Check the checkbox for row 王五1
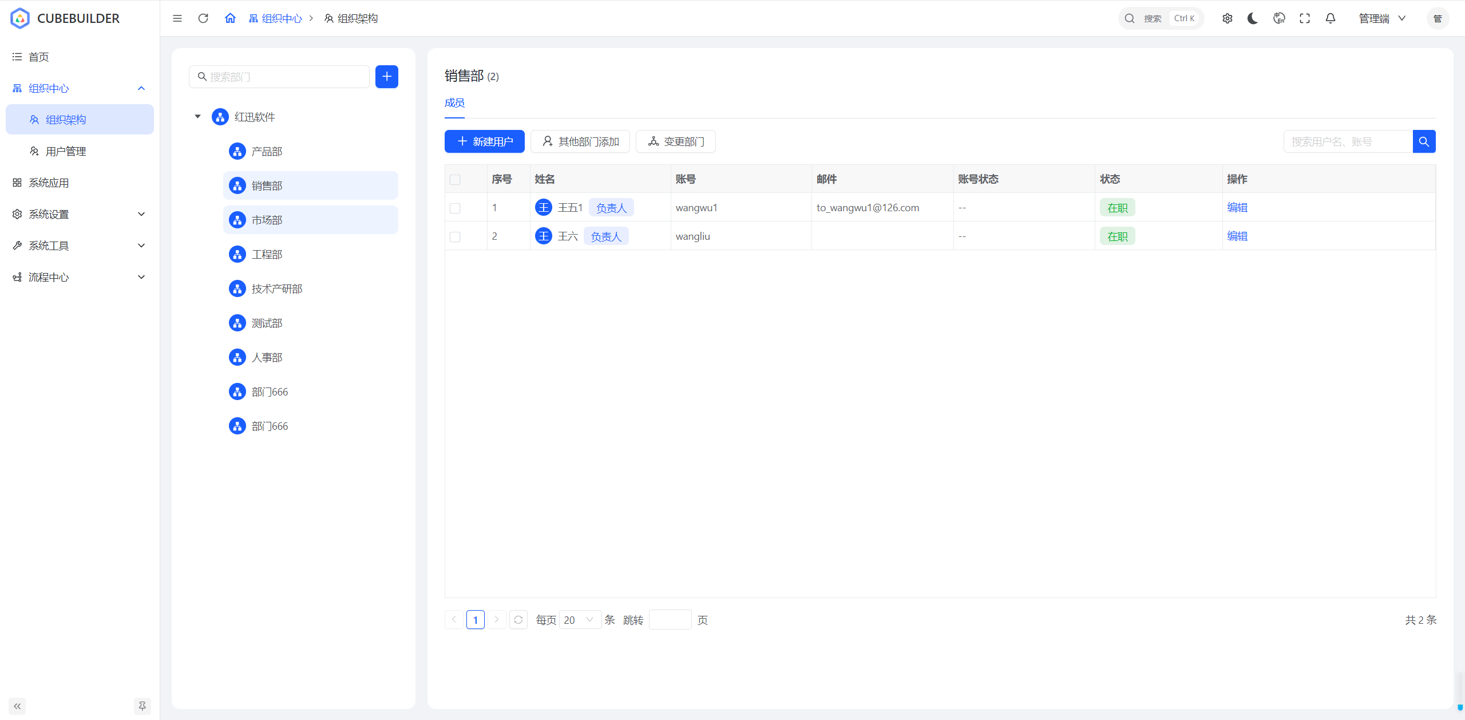The height and width of the screenshot is (720, 1465). click(455, 208)
